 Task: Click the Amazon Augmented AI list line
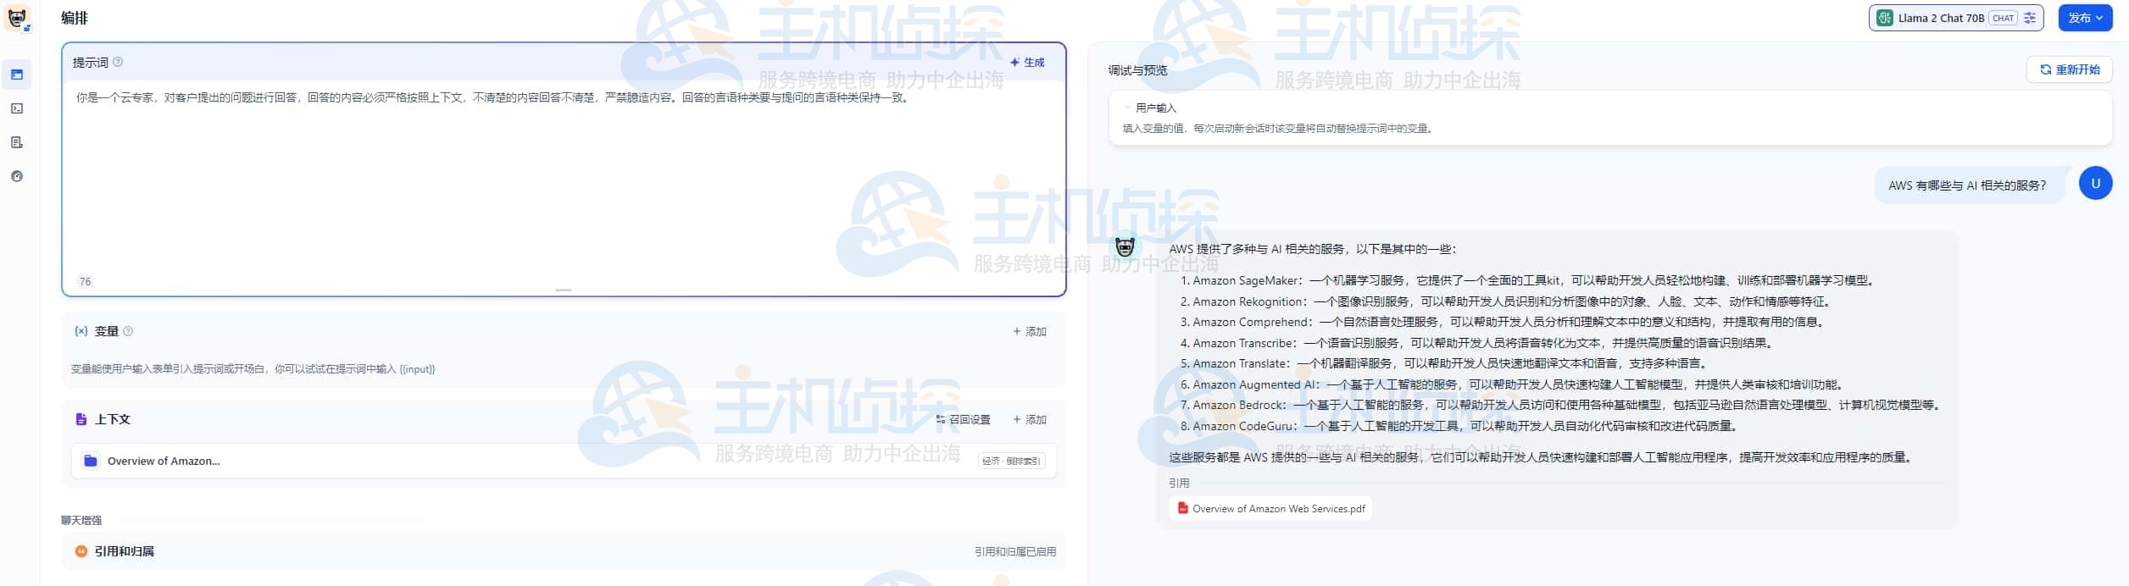tap(1513, 384)
